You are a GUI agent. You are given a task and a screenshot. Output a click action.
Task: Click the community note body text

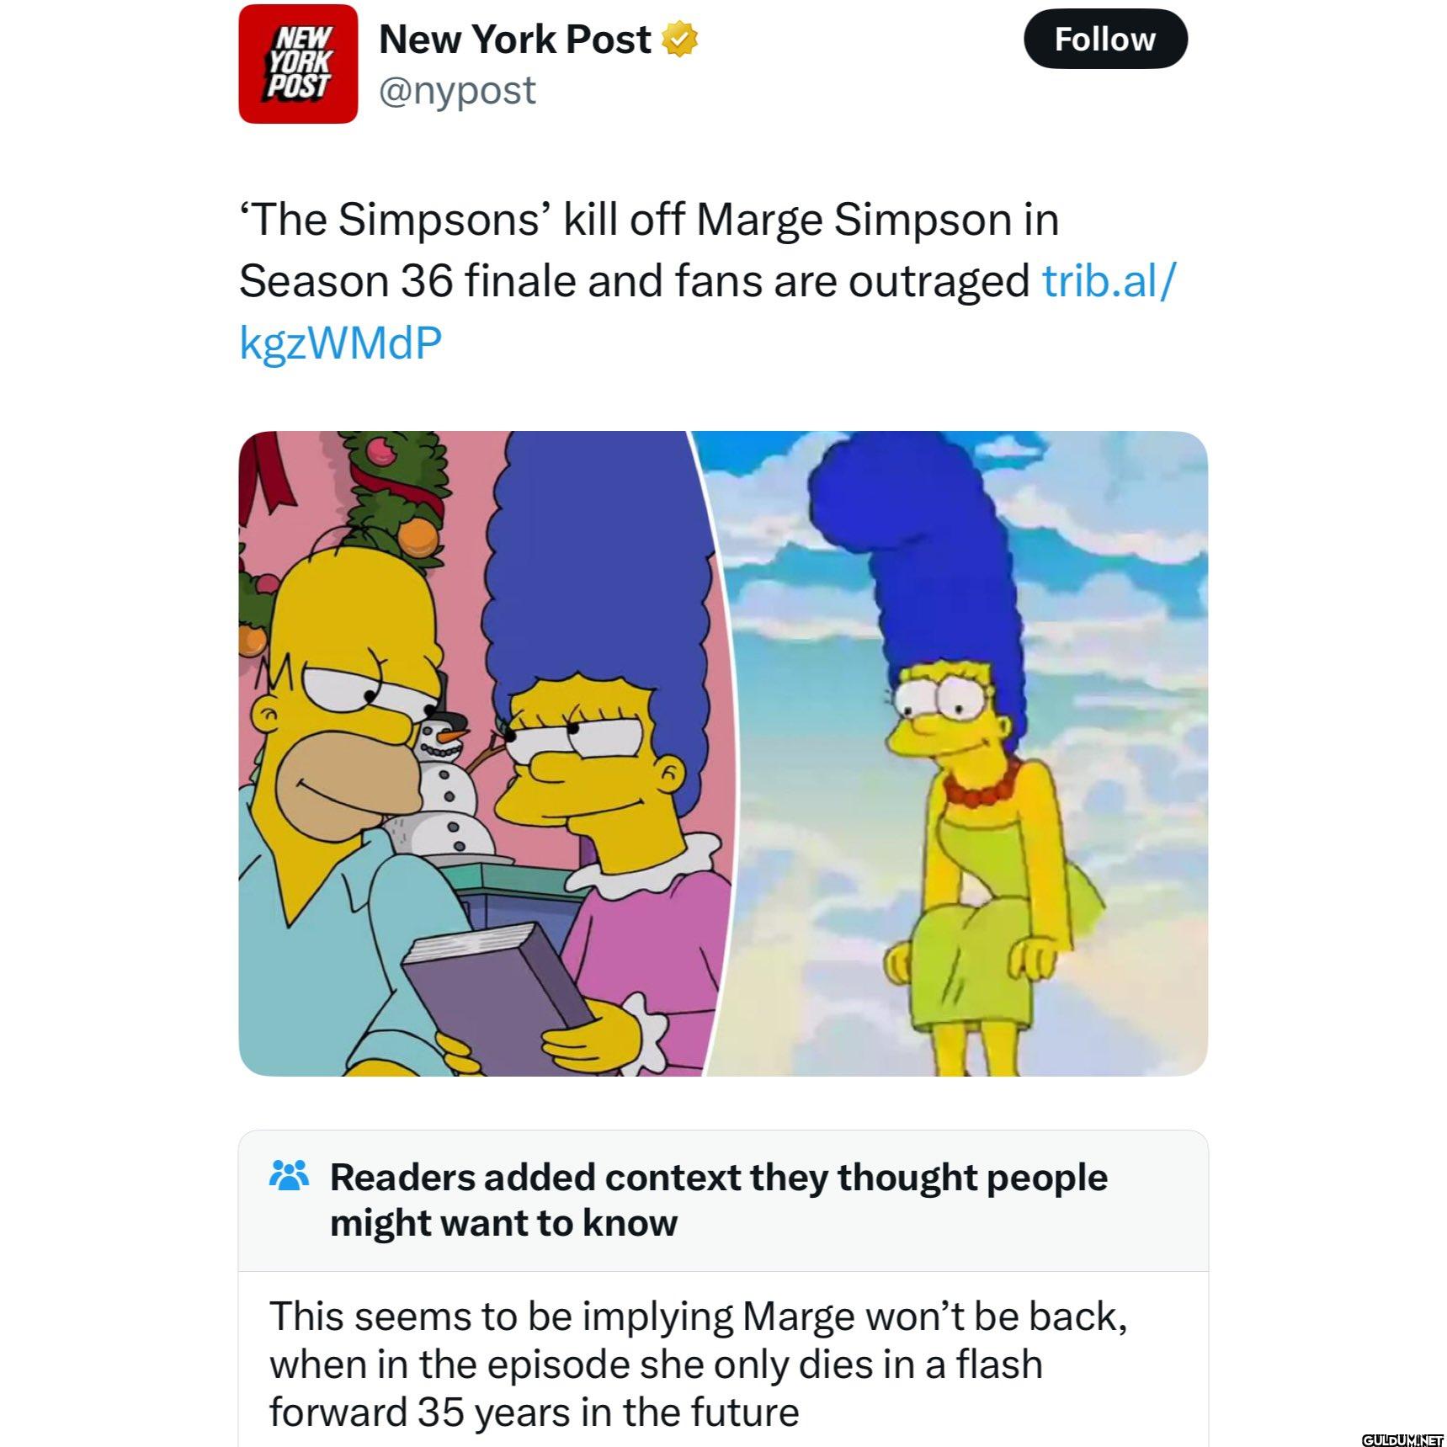[x=698, y=1364]
